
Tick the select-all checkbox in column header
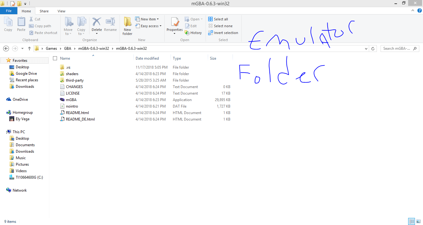pos(55,58)
